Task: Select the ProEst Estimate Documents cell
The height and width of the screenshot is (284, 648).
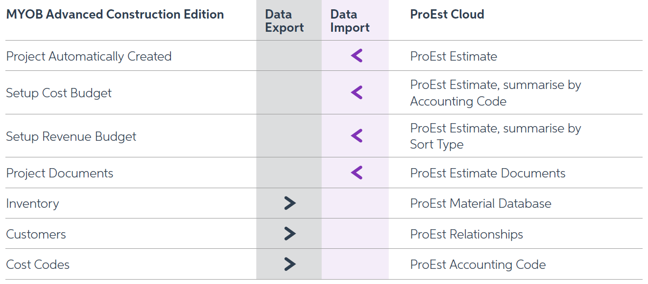Action: [x=488, y=173]
